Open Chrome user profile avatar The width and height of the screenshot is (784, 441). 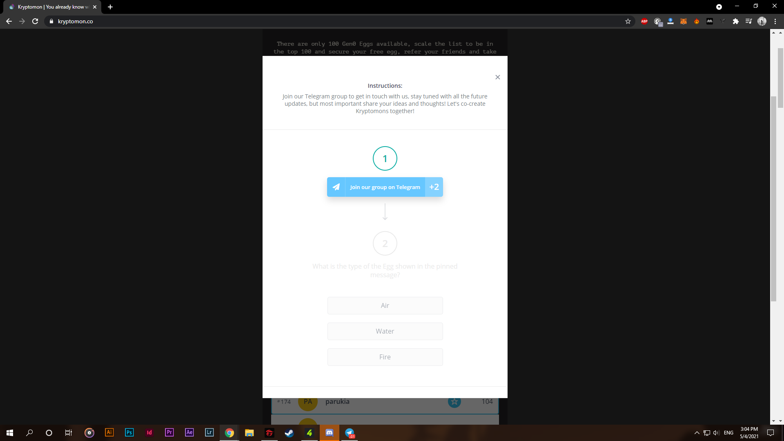pyautogui.click(x=762, y=21)
